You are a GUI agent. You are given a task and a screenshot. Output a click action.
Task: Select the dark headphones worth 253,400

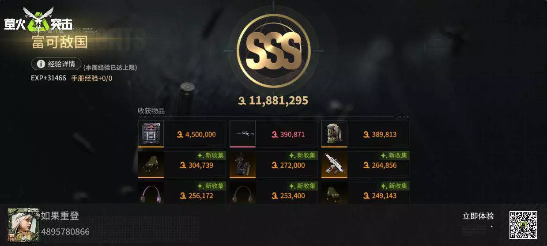click(274, 193)
